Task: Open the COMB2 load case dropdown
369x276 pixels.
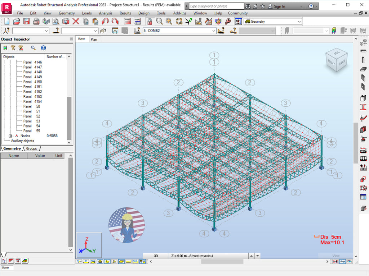Action: pos(214,31)
